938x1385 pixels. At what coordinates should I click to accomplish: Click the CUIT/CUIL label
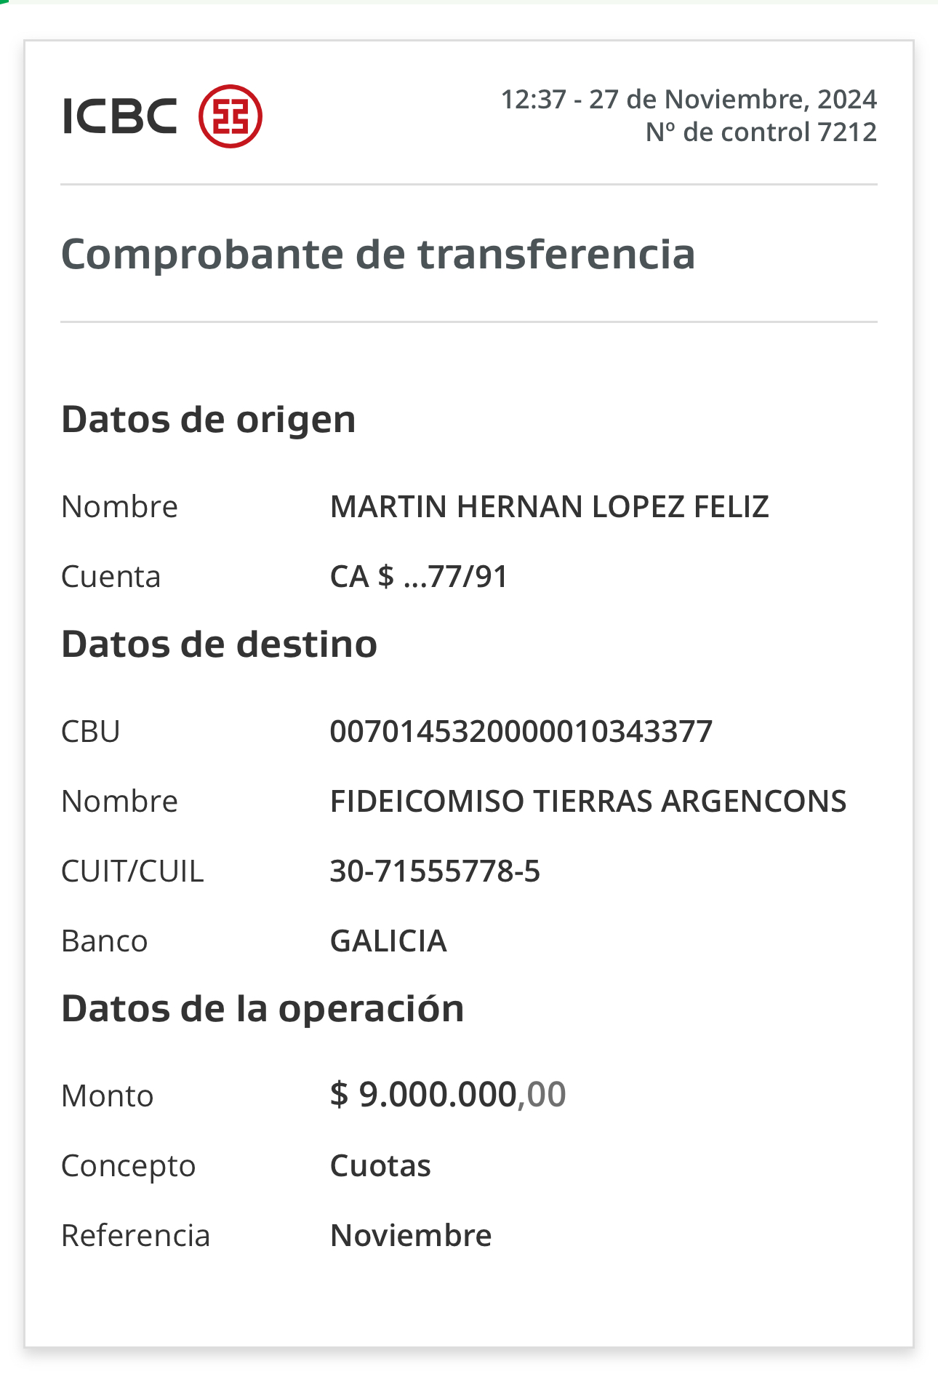coord(132,871)
